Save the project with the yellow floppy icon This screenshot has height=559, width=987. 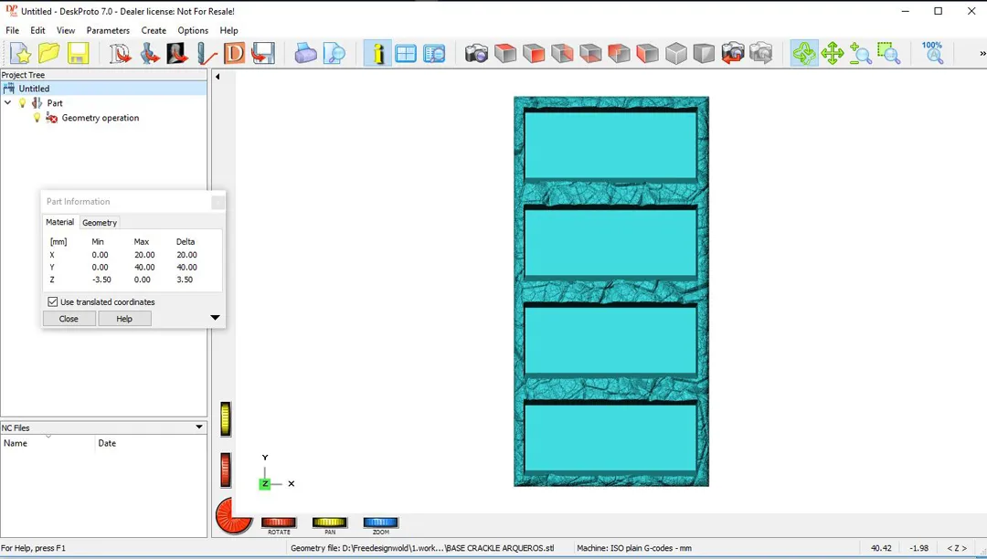(78, 54)
